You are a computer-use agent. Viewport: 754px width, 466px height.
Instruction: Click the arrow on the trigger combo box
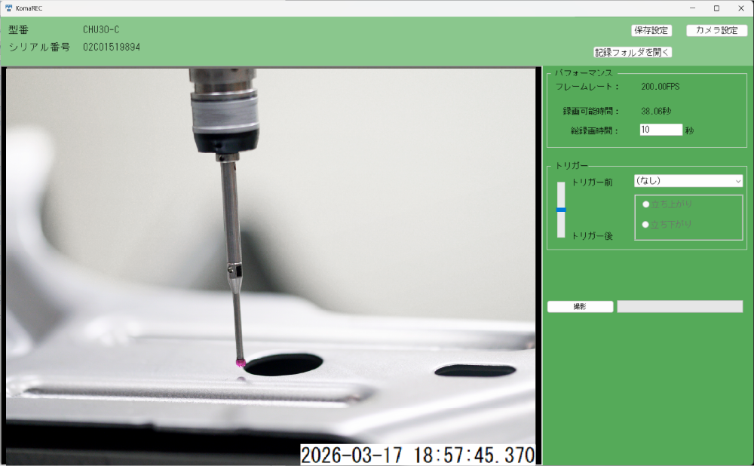tap(737, 181)
